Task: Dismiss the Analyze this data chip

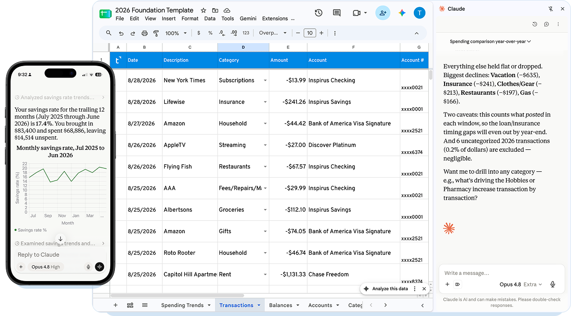Action: coord(424,289)
